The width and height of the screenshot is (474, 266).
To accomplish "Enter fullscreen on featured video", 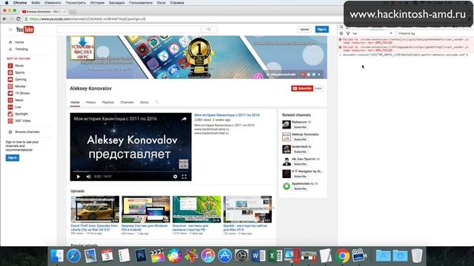I will (184, 177).
